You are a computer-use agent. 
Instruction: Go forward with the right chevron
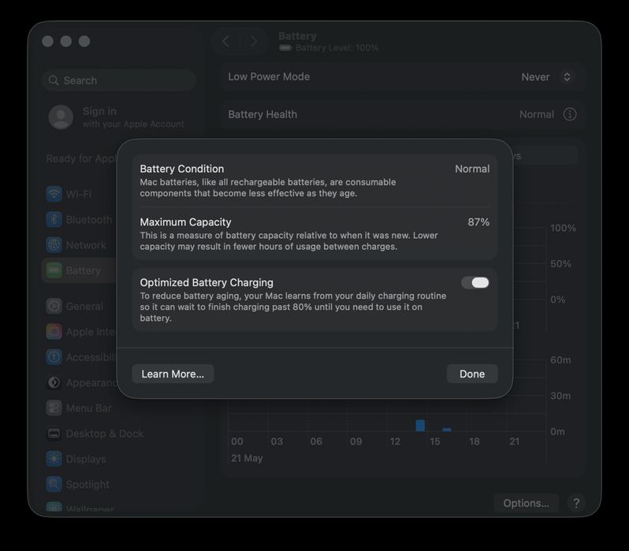click(x=254, y=41)
